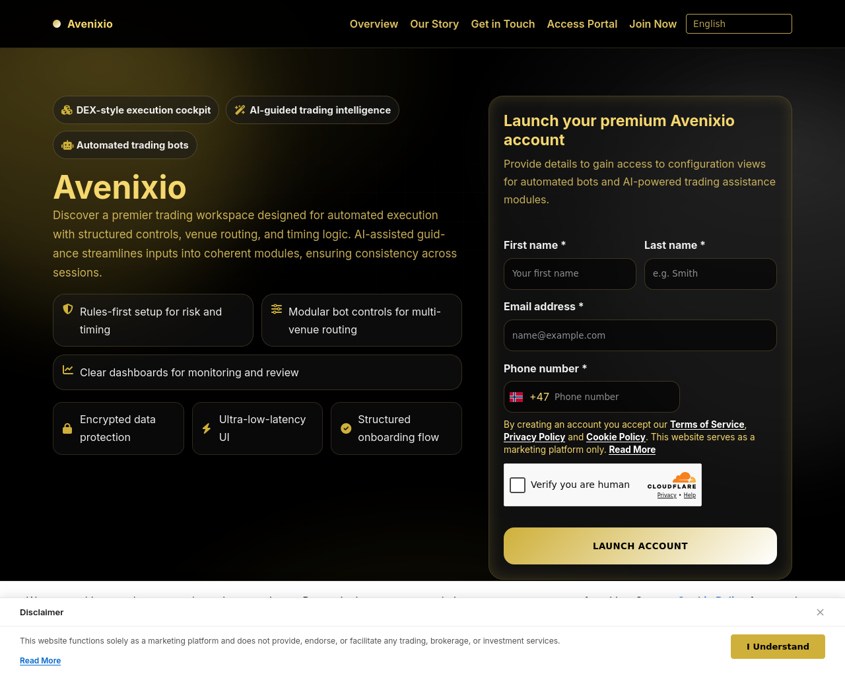This screenshot has width=845, height=676.
Task: Click the large Avenixio heading text
Action: 119,187
